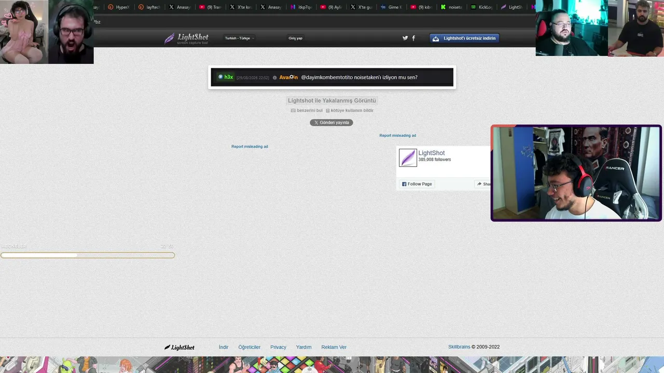
Task: Click the Share button in the Facebook widget
Action: (483, 184)
